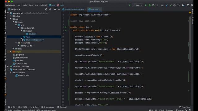
Task: Collapse the model package
Action: (21, 31)
